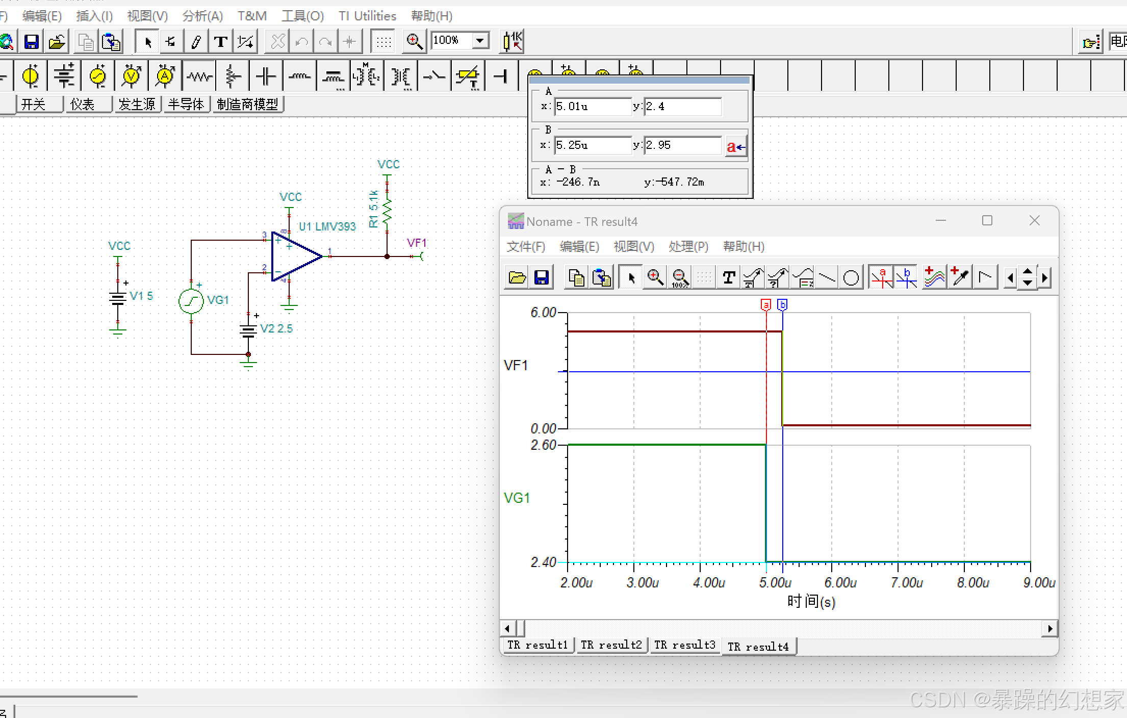Open the 半导体 component tab

(186, 105)
